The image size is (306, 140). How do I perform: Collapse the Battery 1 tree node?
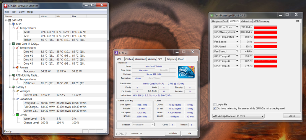pos(10,87)
